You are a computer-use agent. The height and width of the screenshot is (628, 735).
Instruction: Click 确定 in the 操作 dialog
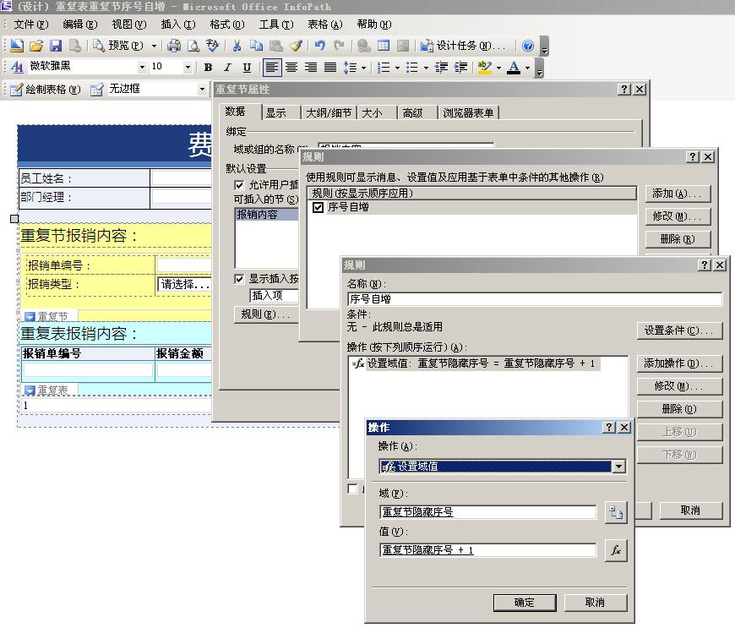[524, 603]
